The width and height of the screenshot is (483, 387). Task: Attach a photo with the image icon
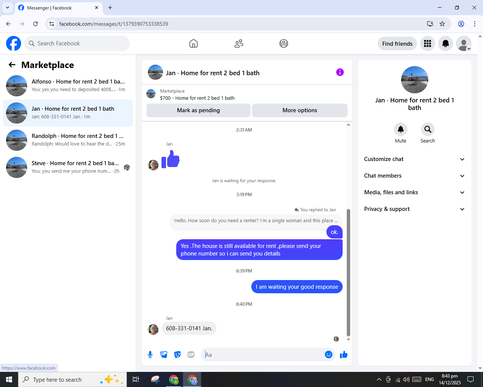pyautogui.click(x=164, y=354)
